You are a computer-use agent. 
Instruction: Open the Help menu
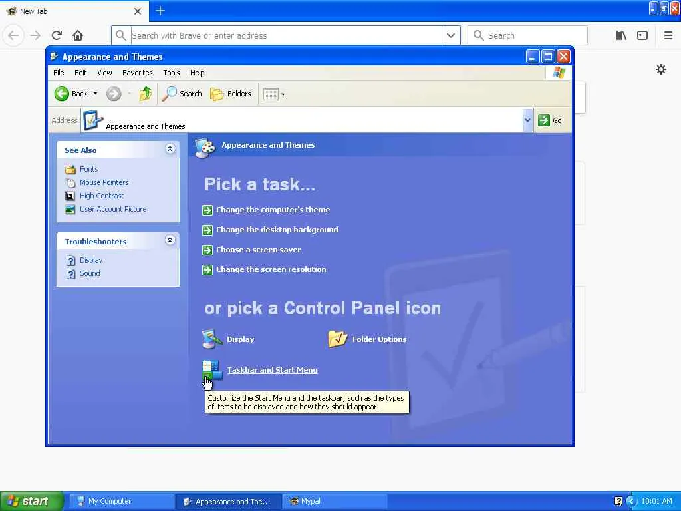tap(197, 73)
